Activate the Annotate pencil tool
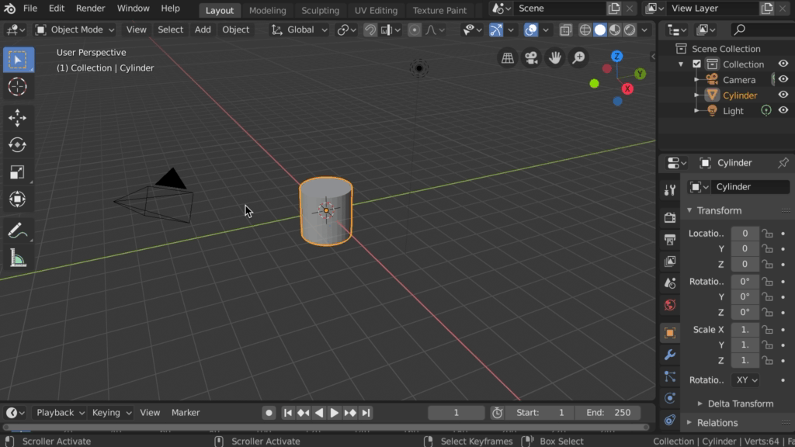Image resolution: width=795 pixels, height=447 pixels. click(17, 230)
